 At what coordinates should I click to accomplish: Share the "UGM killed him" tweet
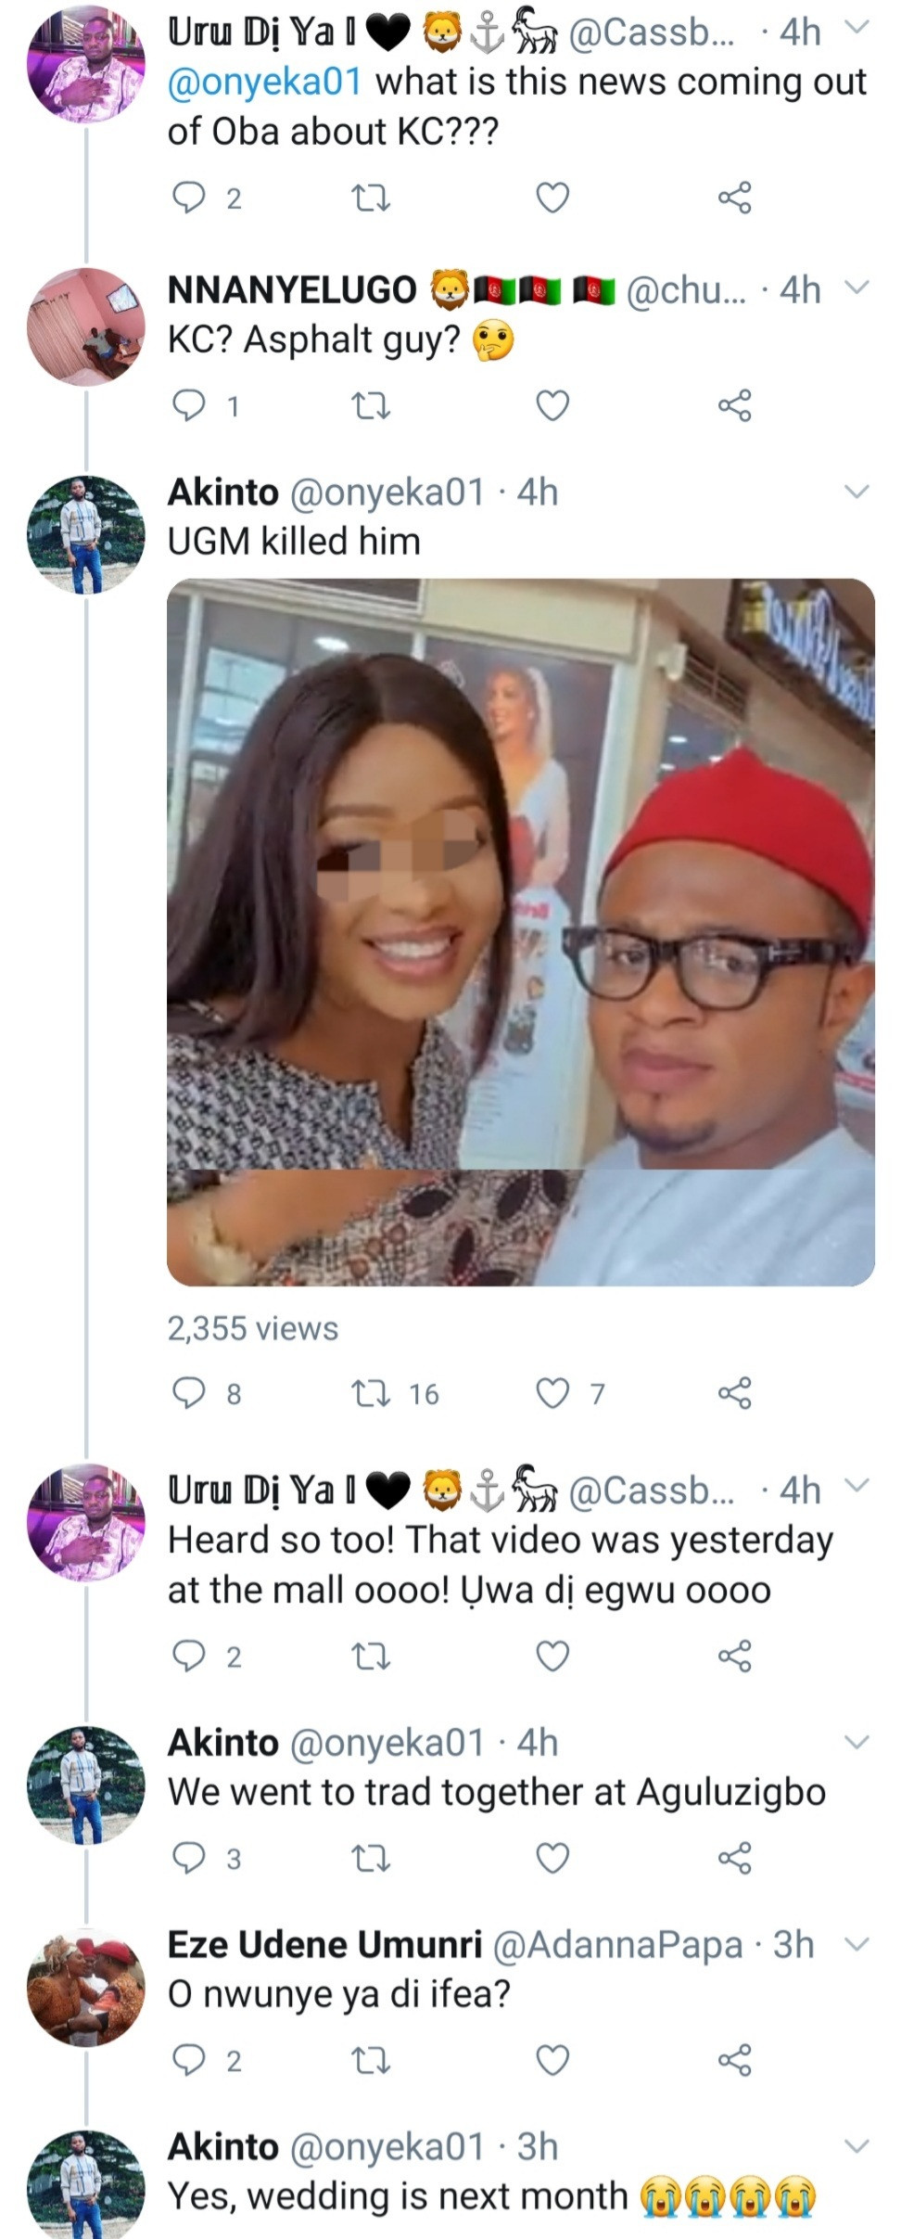click(x=734, y=1393)
